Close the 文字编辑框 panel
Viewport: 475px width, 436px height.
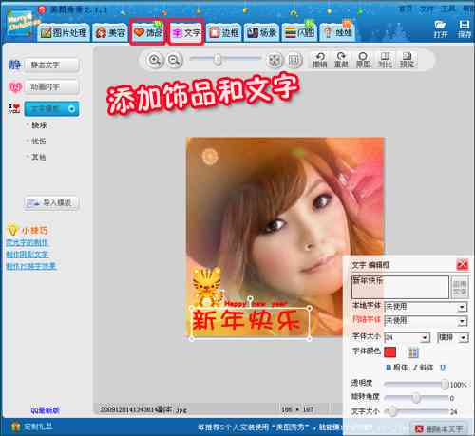[463, 264]
